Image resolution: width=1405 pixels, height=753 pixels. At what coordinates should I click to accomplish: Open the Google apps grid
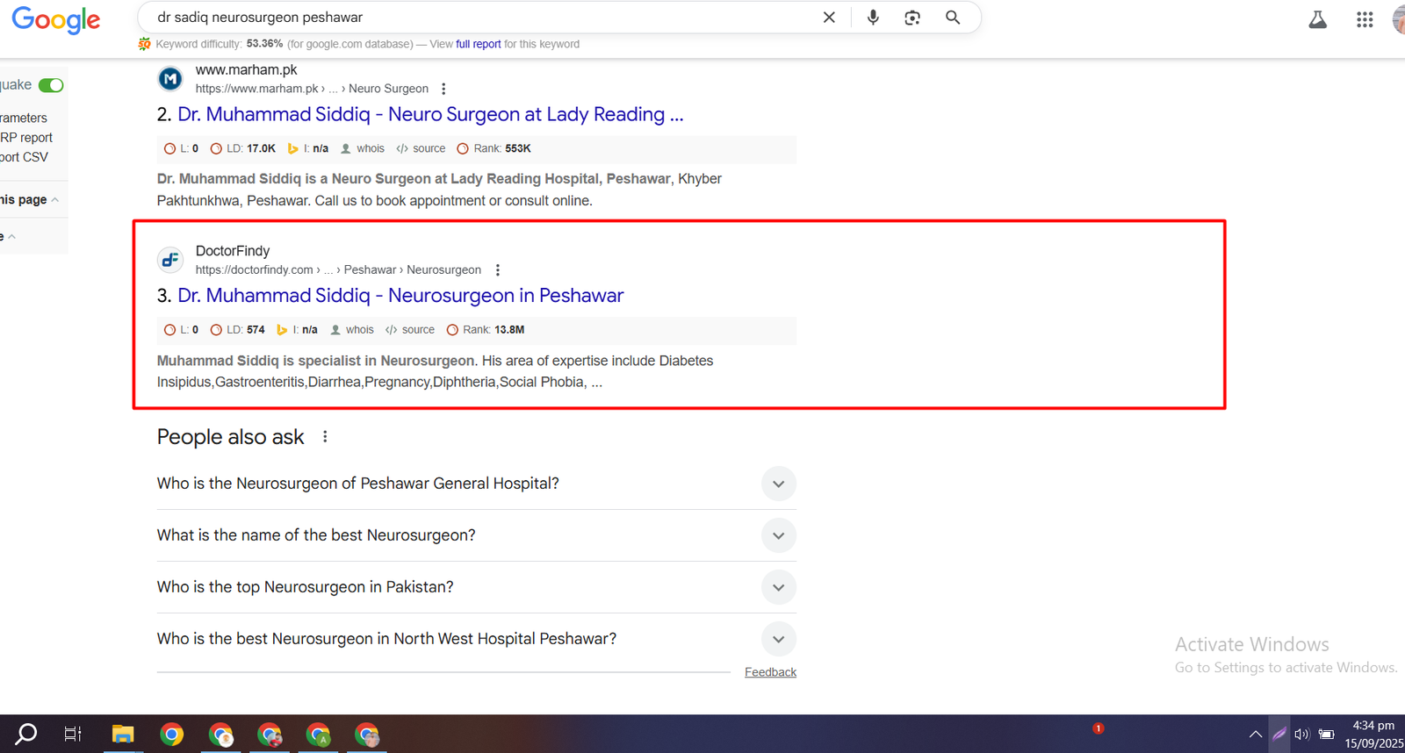(1364, 19)
